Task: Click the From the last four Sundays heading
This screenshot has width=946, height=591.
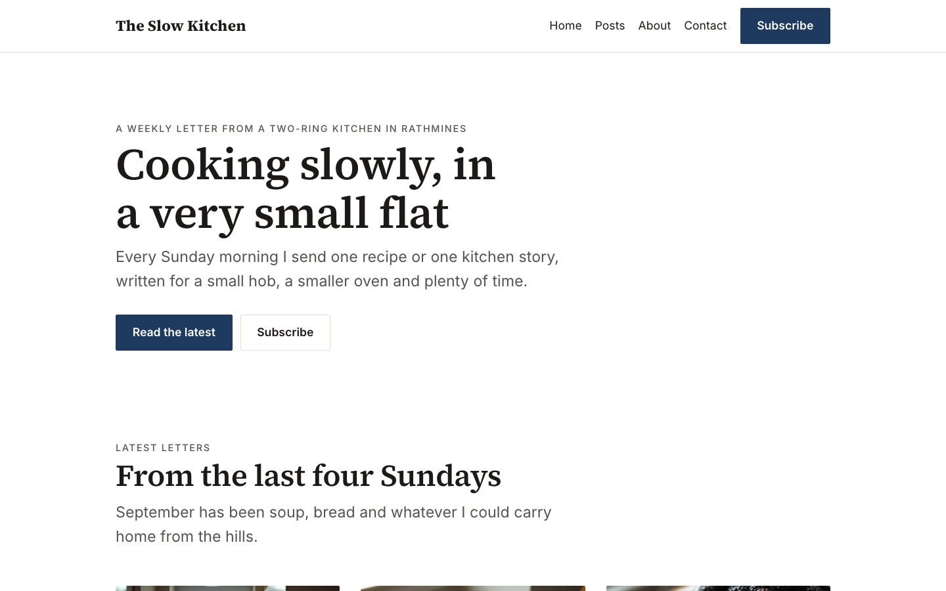Action: click(x=308, y=476)
